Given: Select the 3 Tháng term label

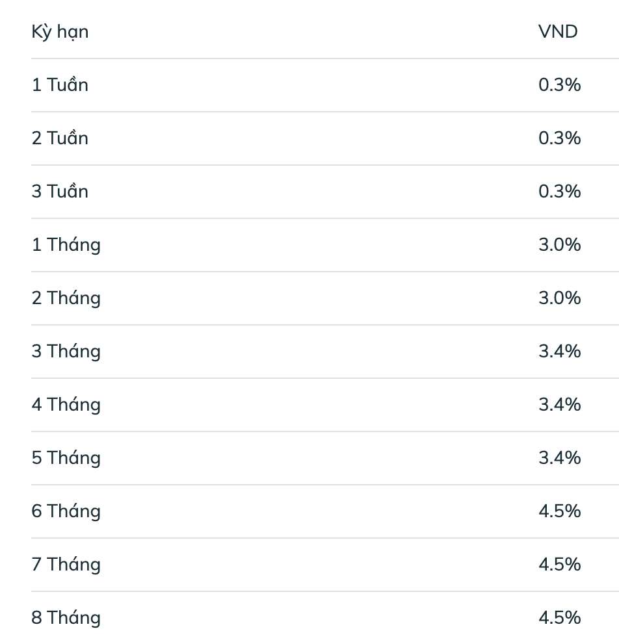Looking at the screenshot, I should [66, 352].
